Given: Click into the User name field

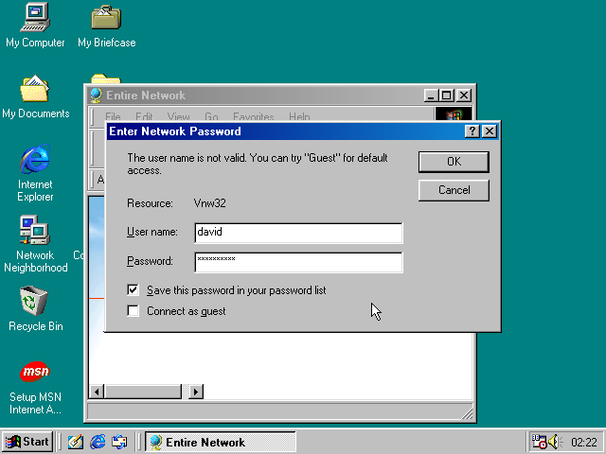Looking at the screenshot, I should pyautogui.click(x=298, y=233).
